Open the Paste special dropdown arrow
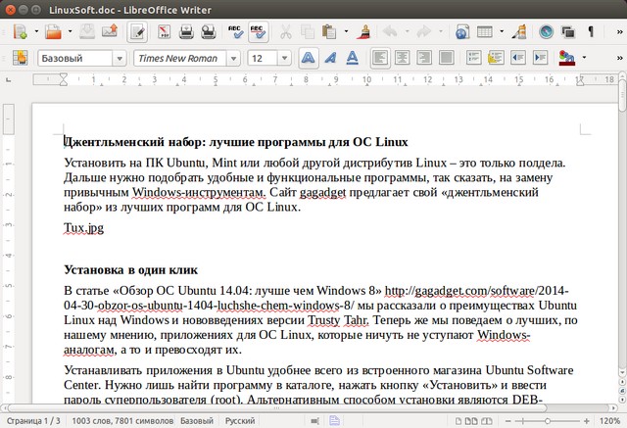 [346, 31]
